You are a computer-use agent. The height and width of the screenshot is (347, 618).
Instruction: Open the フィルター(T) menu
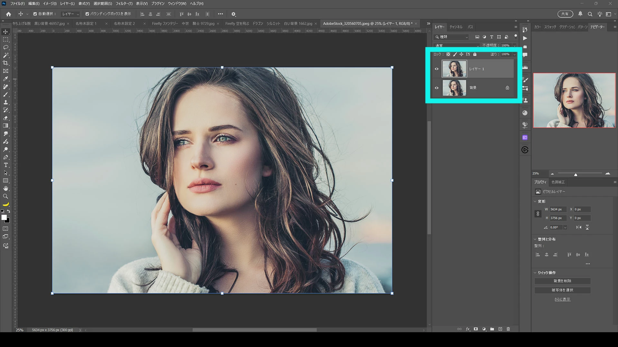point(124,4)
